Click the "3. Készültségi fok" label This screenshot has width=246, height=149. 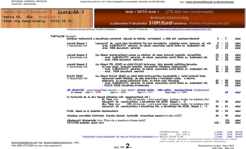77,67
